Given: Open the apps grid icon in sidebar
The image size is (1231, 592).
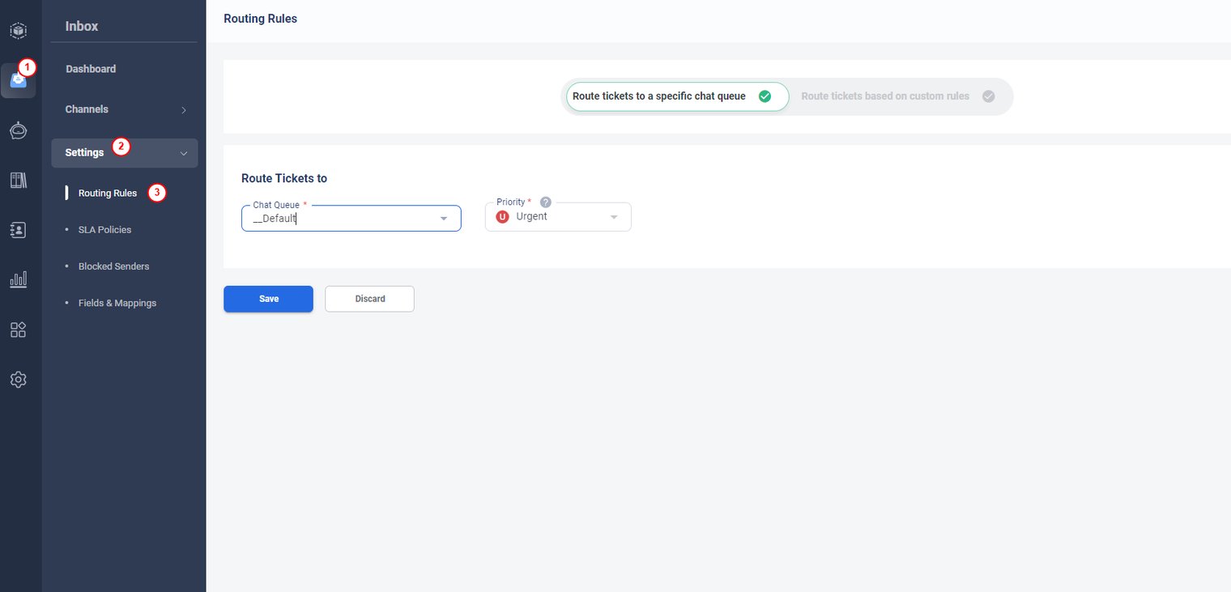Looking at the screenshot, I should [x=18, y=330].
